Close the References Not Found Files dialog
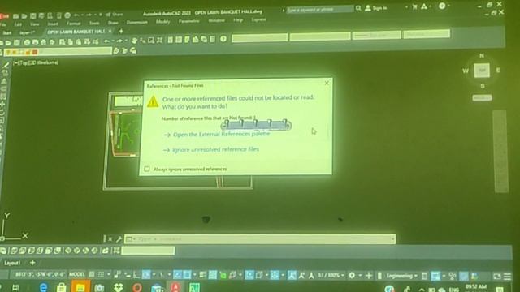 pos(327,83)
